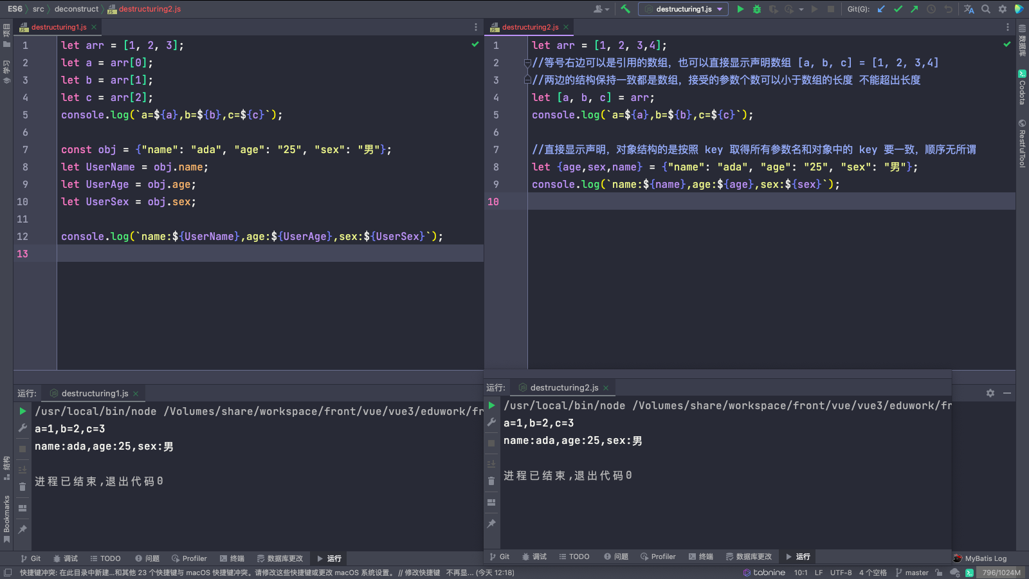This screenshot has width=1029, height=579.
Task: Commit changes with the Git checkmark icon
Action: tap(898, 9)
